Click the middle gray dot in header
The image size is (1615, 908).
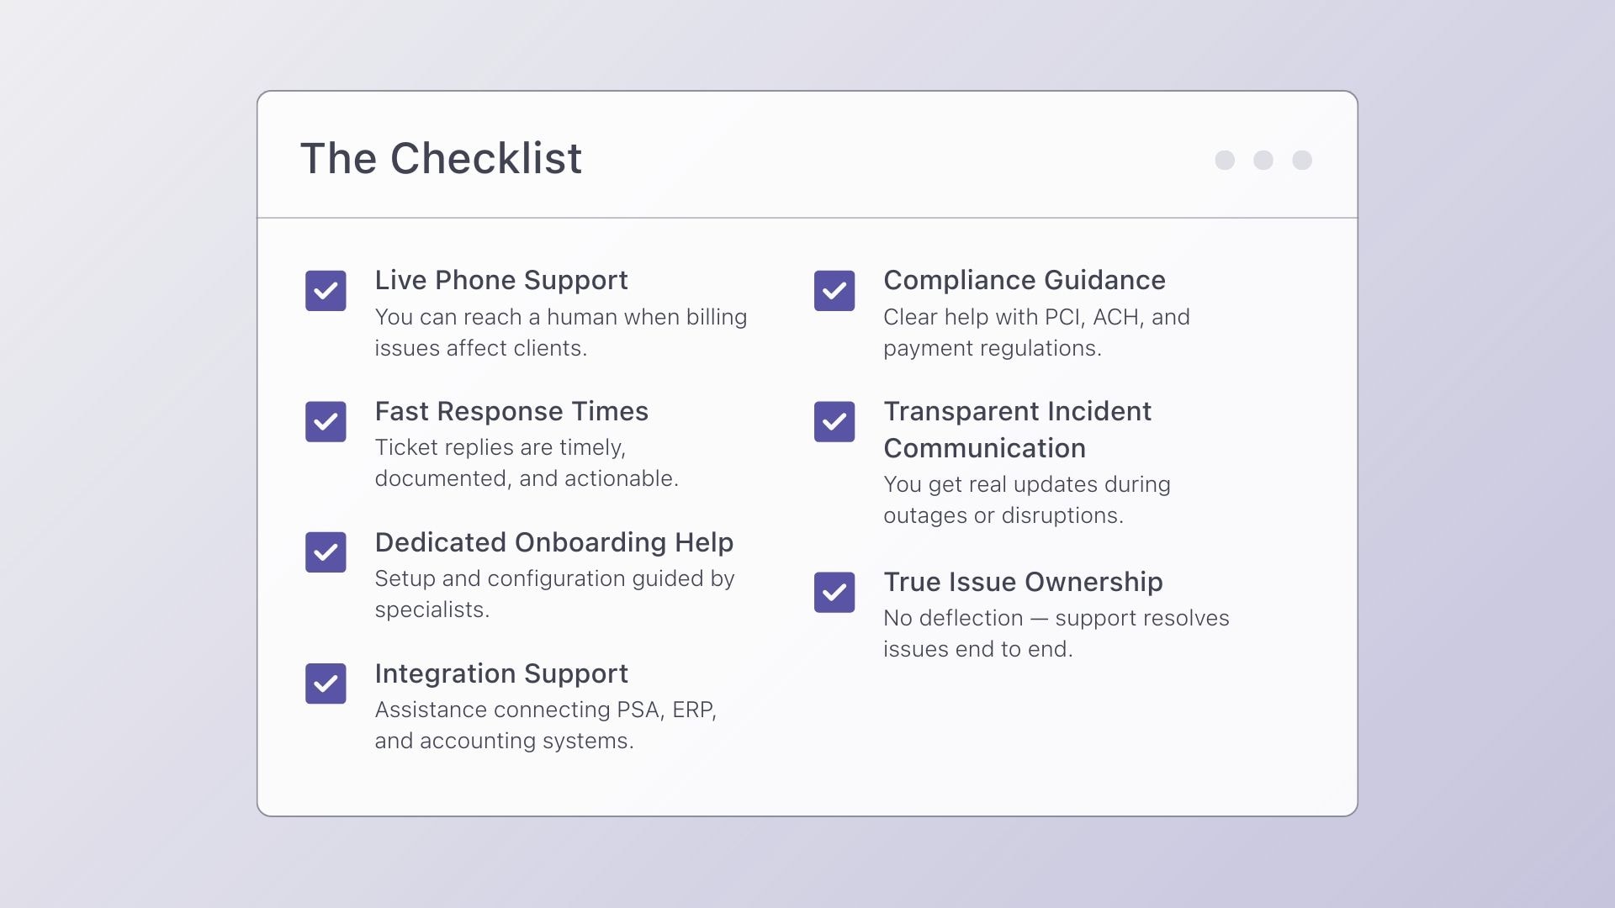(x=1263, y=161)
